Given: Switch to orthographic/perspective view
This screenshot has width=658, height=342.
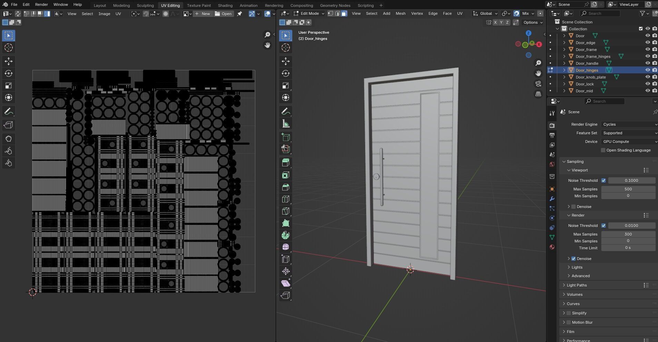Looking at the screenshot, I should pyautogui.click(x=538, y=94).
